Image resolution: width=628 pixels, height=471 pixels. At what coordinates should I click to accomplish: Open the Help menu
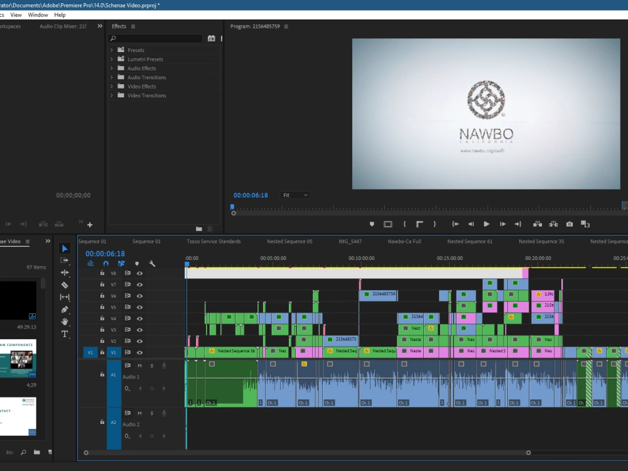pyautogui.click(x=60, y=15)
